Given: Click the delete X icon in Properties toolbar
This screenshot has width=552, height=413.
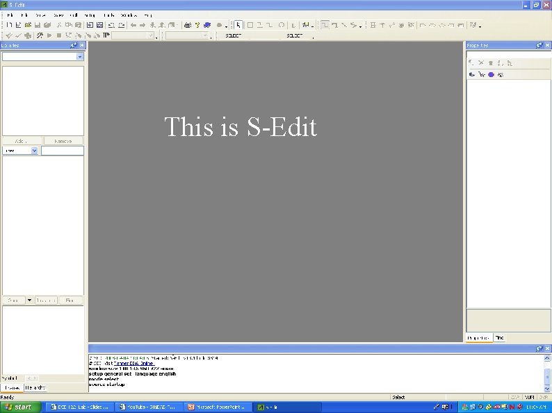Looking at the screenshot, I should pyautogui.click(x=481, y=63).
